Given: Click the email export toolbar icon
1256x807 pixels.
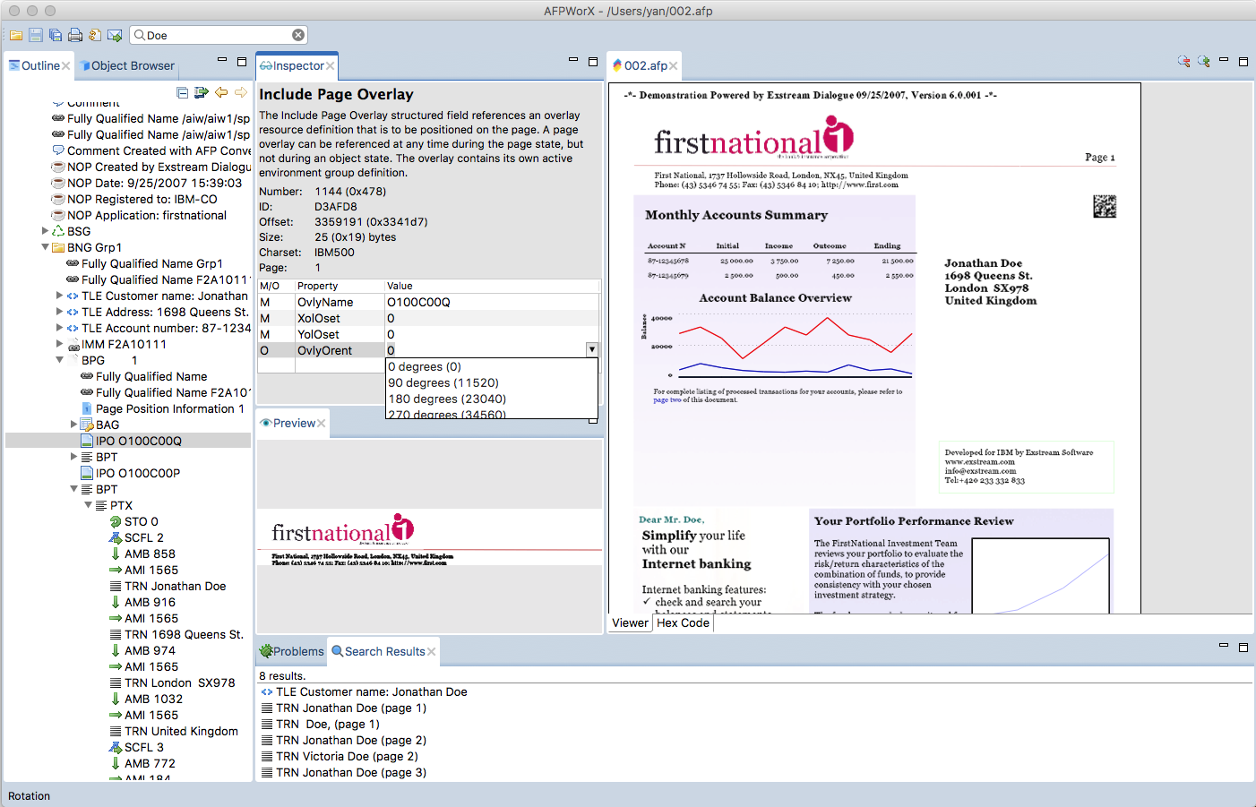Looking at the screenshot, I should pos(114,35).
